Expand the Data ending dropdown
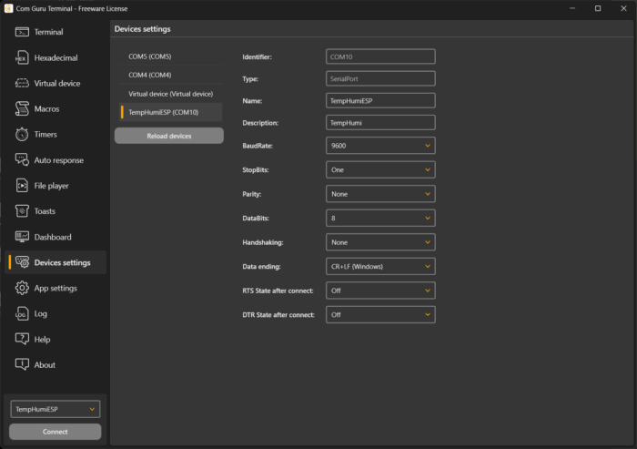This screenshot has height=449, width=637. [379, 266]
